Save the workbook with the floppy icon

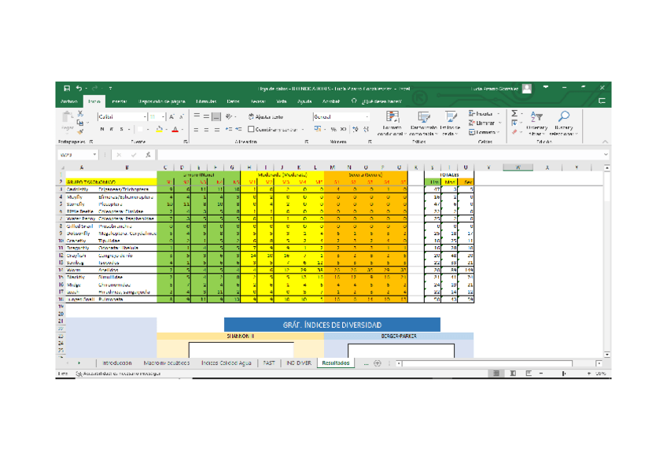point(67,88)
